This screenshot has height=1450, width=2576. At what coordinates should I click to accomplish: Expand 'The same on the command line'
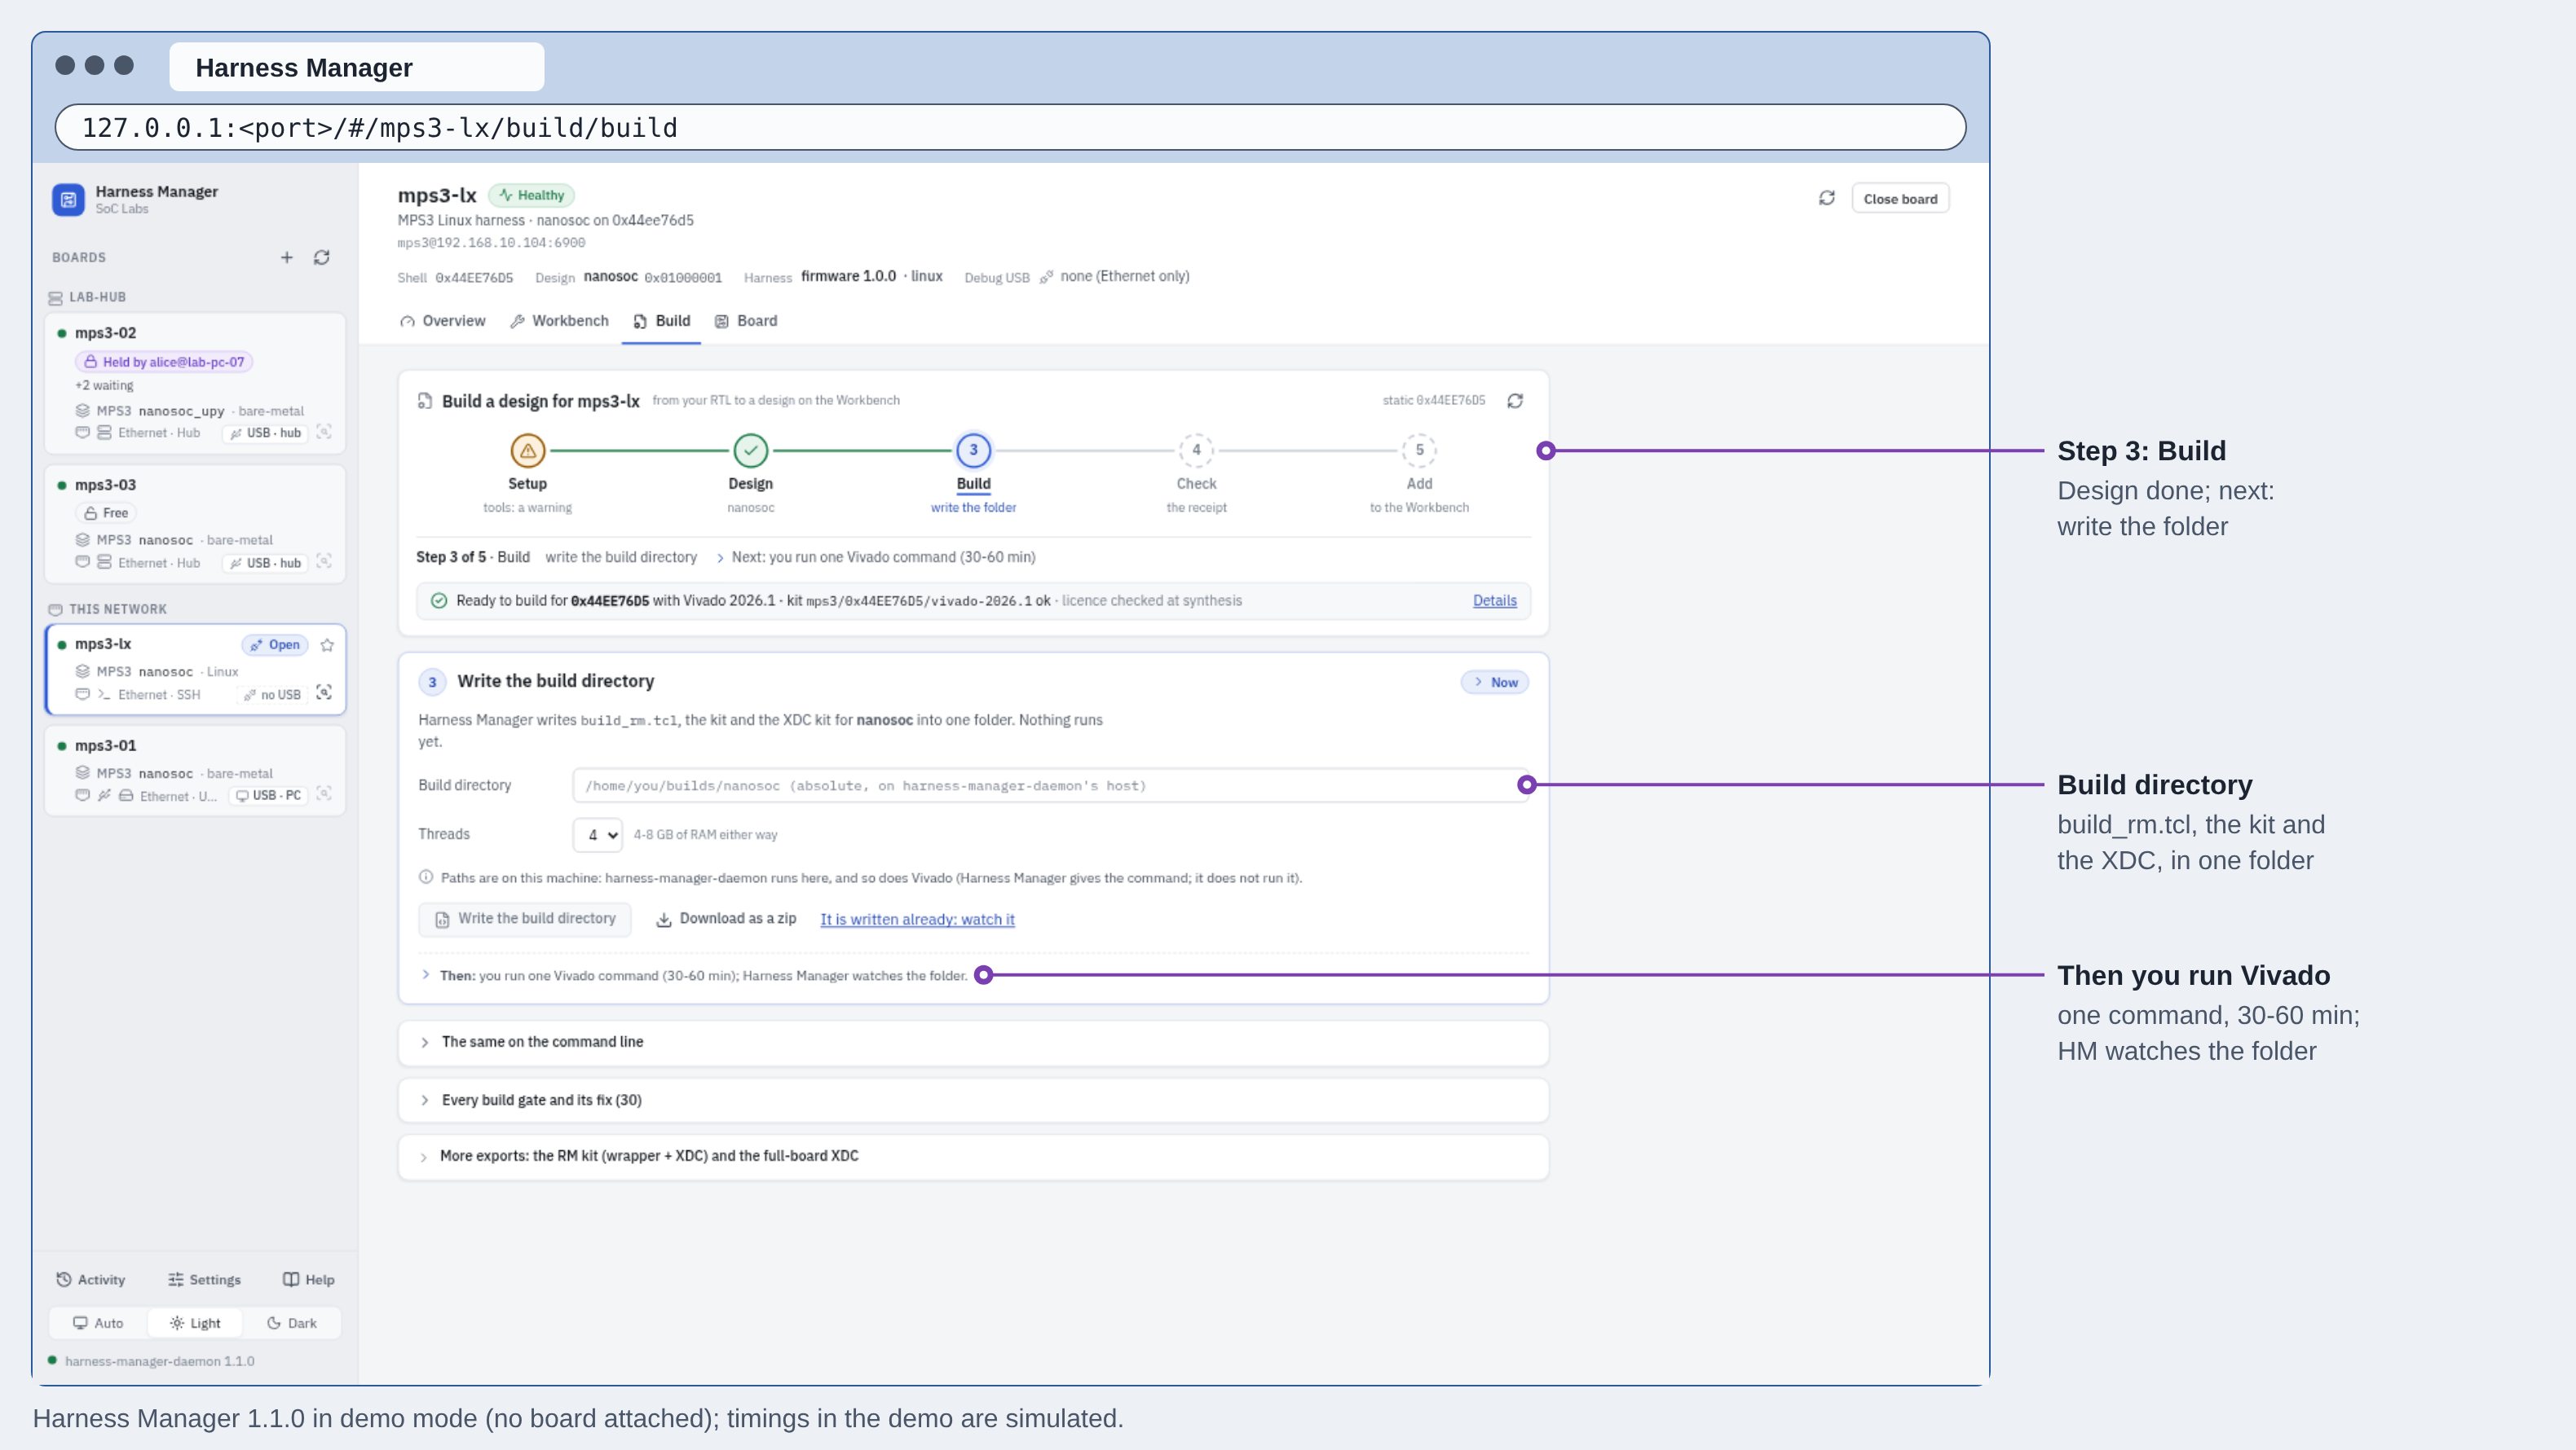click(974, 1042)
